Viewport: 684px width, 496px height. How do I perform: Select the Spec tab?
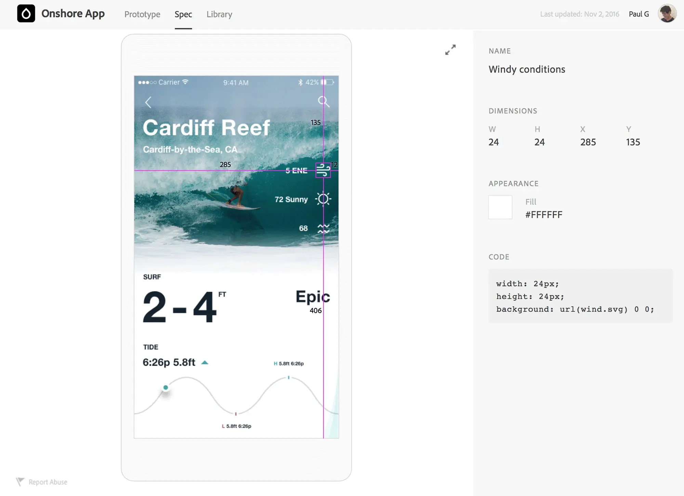point(183,14)
